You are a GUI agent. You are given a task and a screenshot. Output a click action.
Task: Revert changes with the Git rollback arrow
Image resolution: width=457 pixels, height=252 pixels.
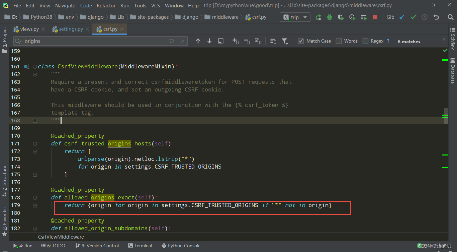436,17
